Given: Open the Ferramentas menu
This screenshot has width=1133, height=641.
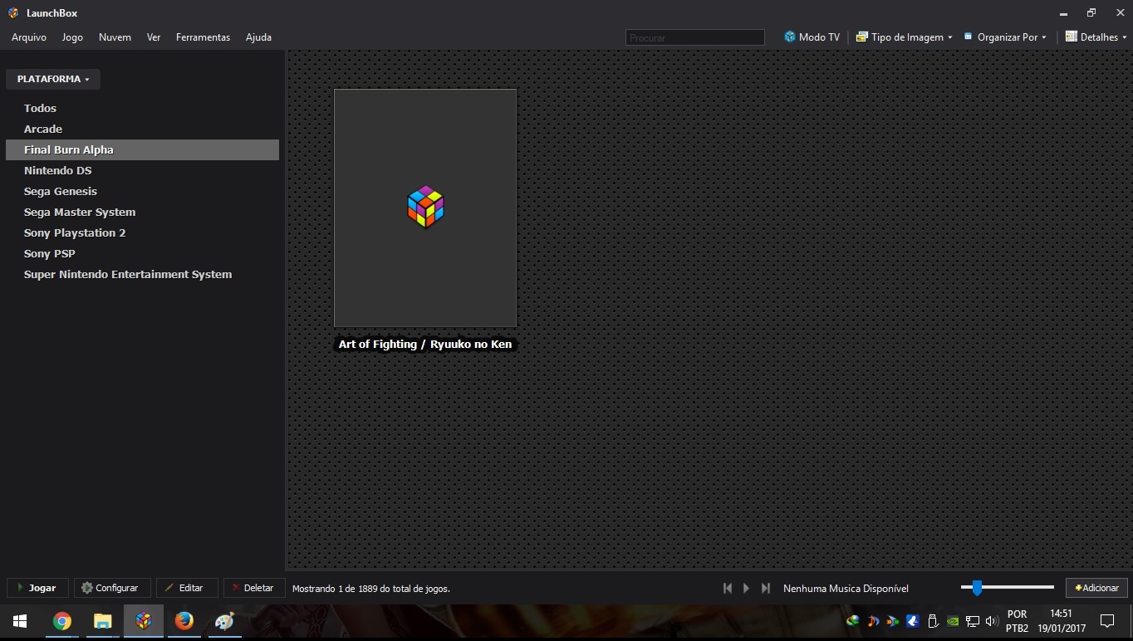Looking at the screenshot, I should pyautogui.click(x=203, y=37).
